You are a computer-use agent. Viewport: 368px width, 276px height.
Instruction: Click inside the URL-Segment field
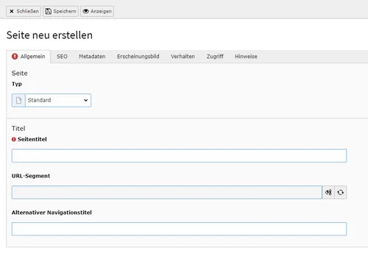click(167, 192)
